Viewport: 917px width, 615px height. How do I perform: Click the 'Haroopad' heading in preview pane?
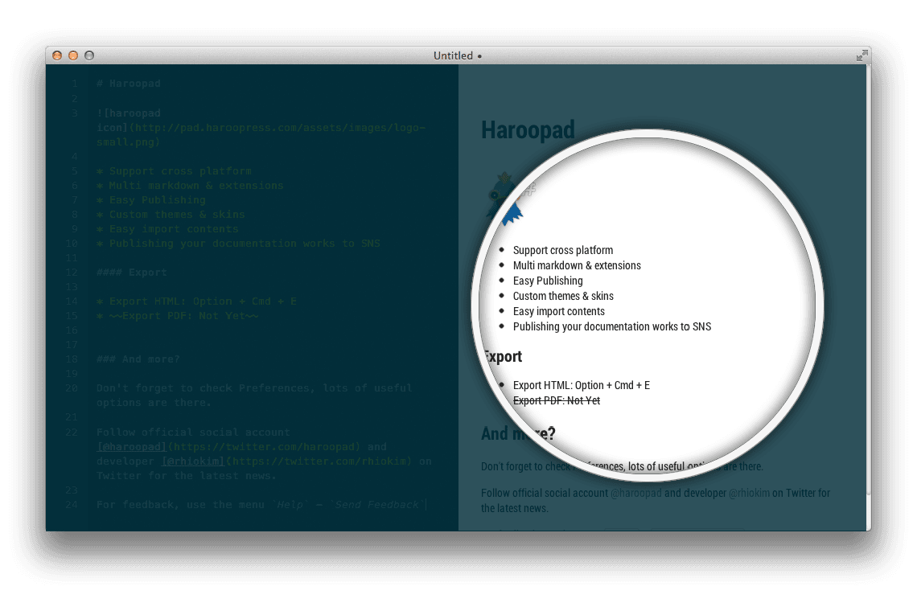(x=528, y=130)
